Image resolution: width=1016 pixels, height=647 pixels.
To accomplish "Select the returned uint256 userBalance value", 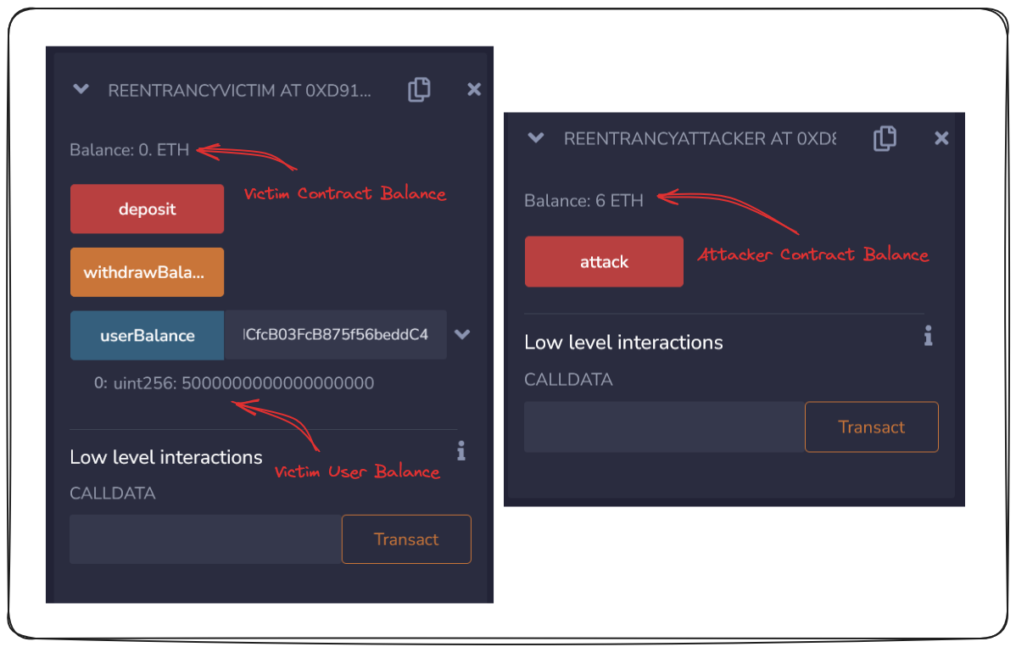I will 277,383.
